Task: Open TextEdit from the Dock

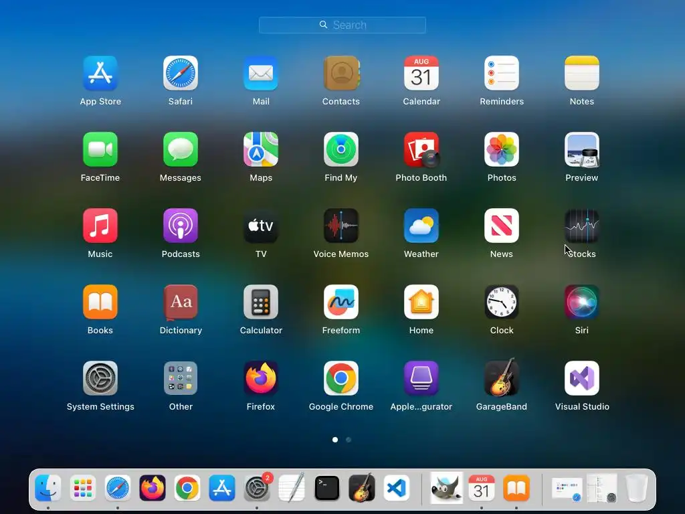Action: pos(292,488)
